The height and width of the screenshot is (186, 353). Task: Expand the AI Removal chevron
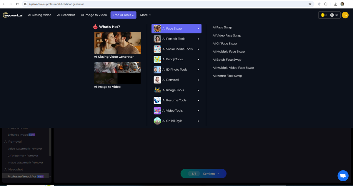[198, 80]
